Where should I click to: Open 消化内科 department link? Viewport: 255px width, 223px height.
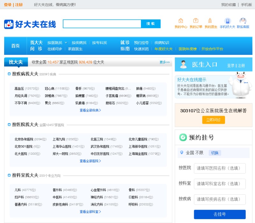pos(97,204)
